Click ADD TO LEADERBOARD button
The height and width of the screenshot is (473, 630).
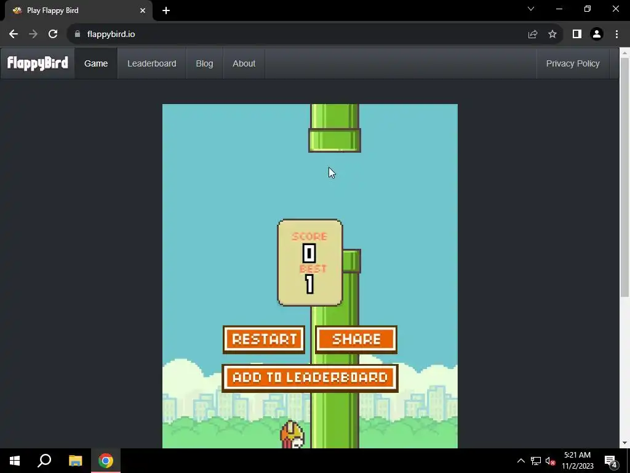tap(310, 378)
